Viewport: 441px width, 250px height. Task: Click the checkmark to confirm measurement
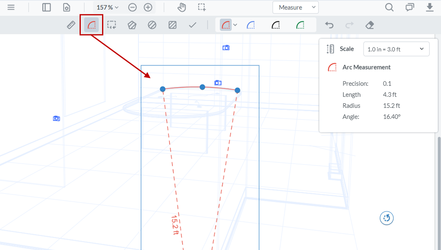(x=192, y=25)
